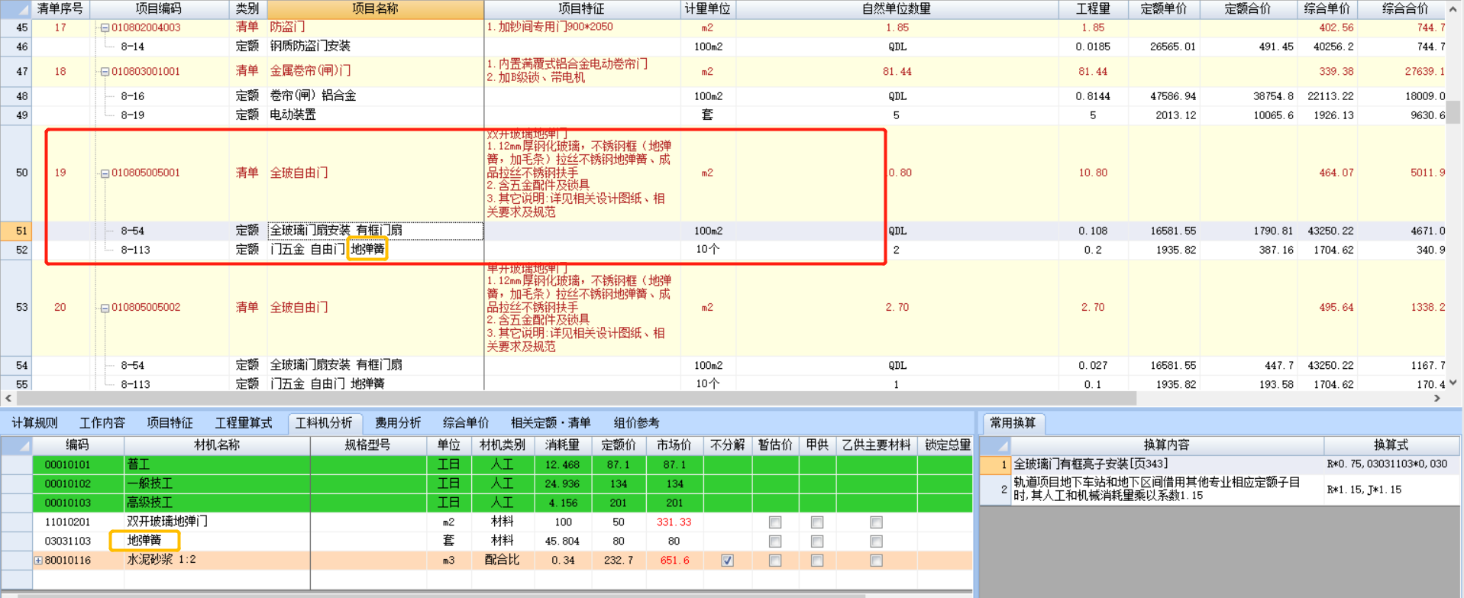Click the 工程量 column header
1464x598 pixels.
coord(1093,9)
